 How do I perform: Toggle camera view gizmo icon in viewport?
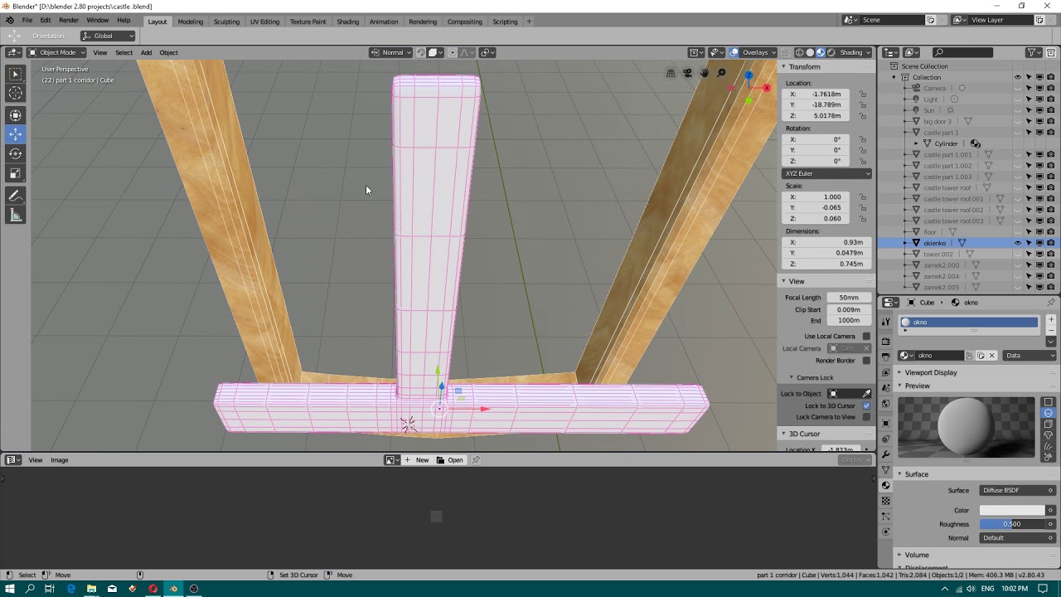coord(687,73)
